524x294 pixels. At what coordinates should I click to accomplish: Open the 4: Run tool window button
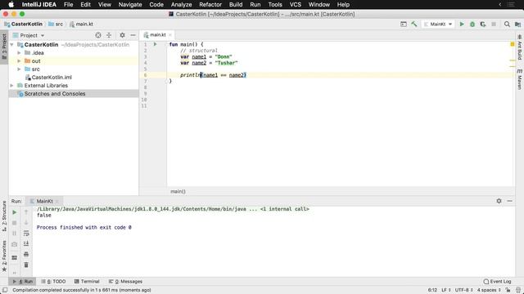(22, 281)
